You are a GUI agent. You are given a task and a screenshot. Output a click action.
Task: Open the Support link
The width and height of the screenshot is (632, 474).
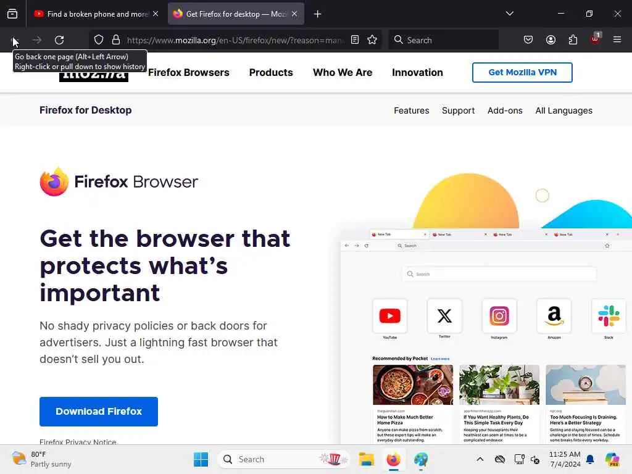[x=459, y=110]
